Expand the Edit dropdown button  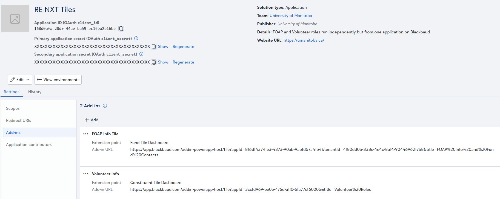pos(20,80)
